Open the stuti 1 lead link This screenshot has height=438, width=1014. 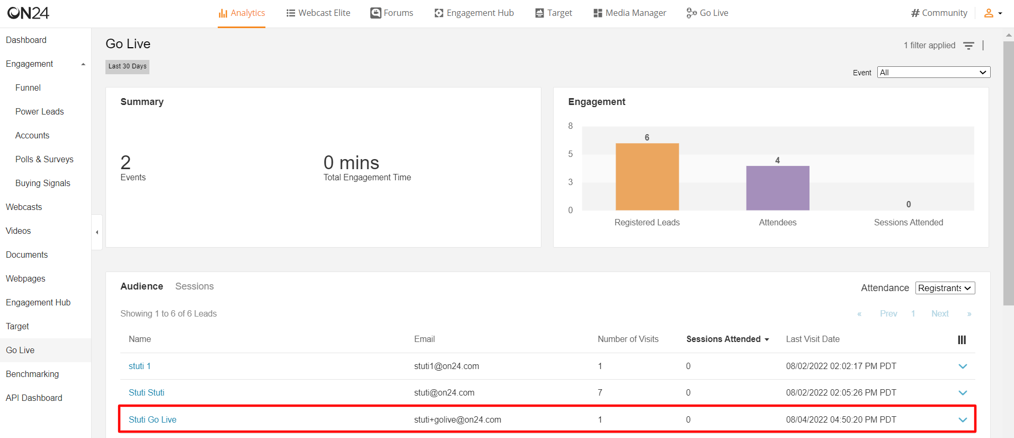(x=140, y=366)
